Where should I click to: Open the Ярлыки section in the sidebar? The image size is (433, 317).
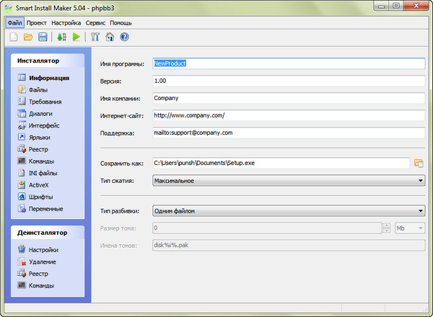pyautogui.click(x=40, y=137)
